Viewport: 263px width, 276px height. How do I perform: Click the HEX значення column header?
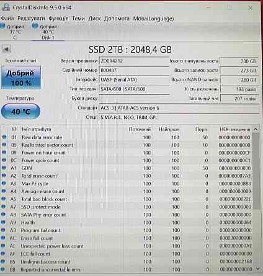point(235,129)
